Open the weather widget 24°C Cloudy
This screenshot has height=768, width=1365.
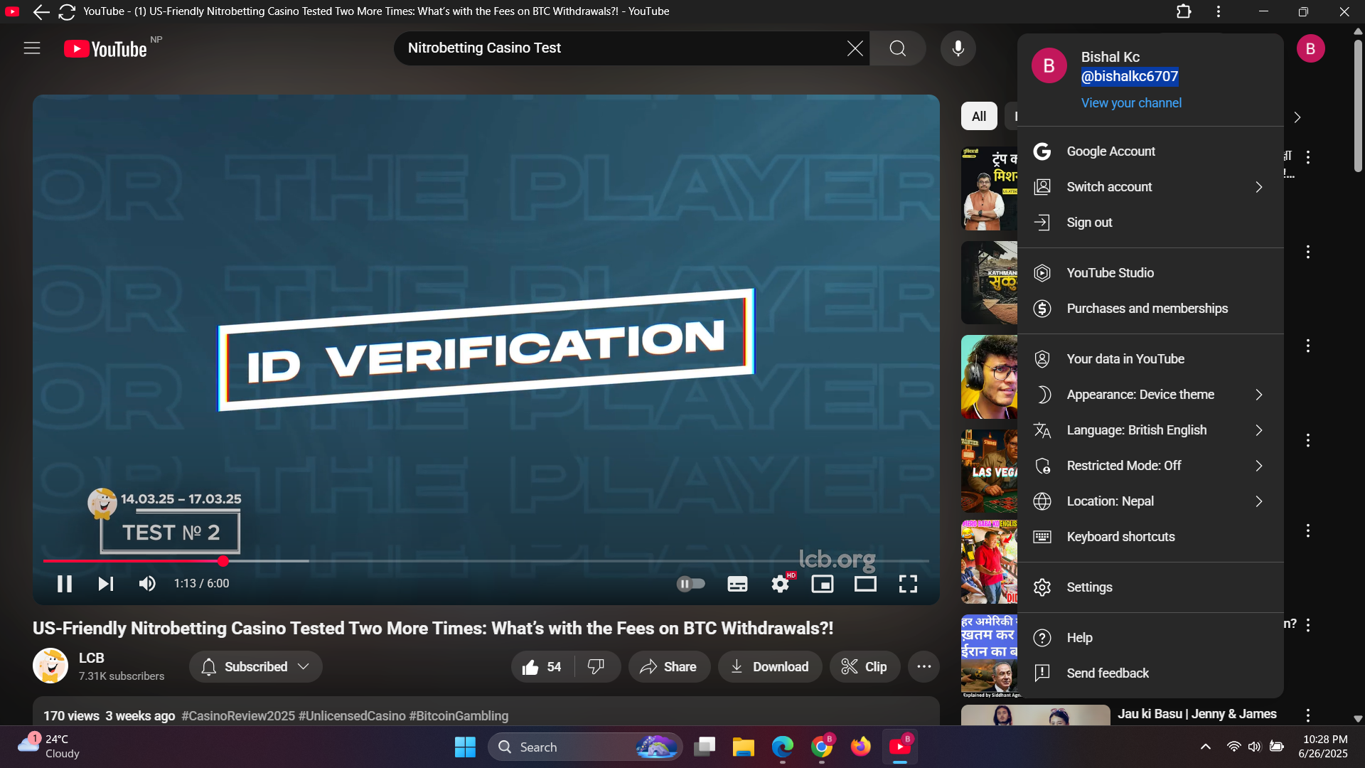(x=48, y=747)
